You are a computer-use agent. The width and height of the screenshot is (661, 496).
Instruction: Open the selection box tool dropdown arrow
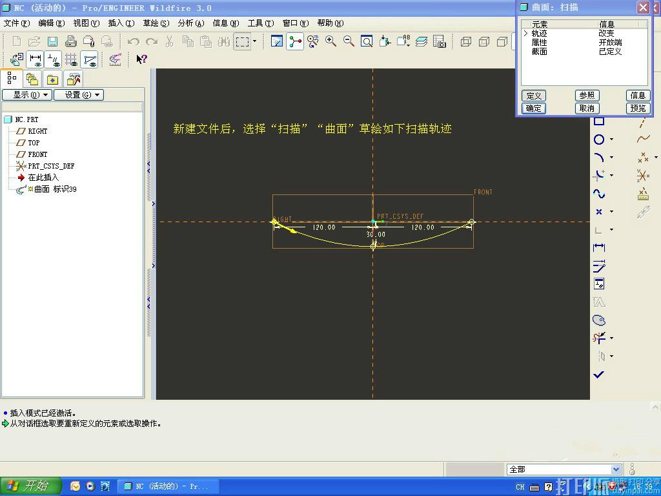click(254, 41)
